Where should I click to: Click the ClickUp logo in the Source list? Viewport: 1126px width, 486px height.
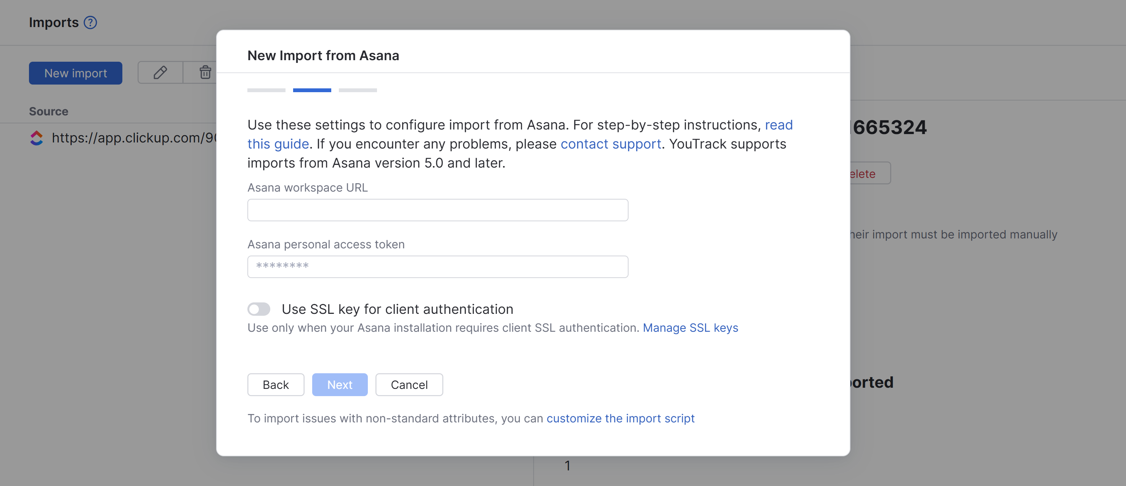(x=37, y=138)
